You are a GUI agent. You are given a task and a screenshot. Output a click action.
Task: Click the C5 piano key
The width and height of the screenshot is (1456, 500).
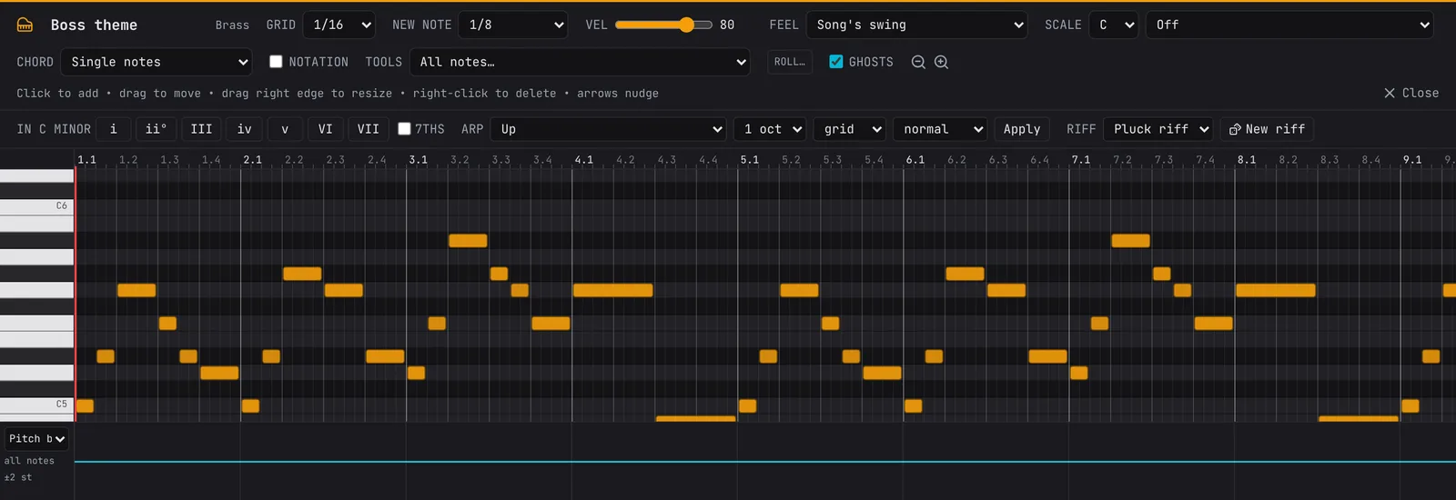tap(36, 405)
